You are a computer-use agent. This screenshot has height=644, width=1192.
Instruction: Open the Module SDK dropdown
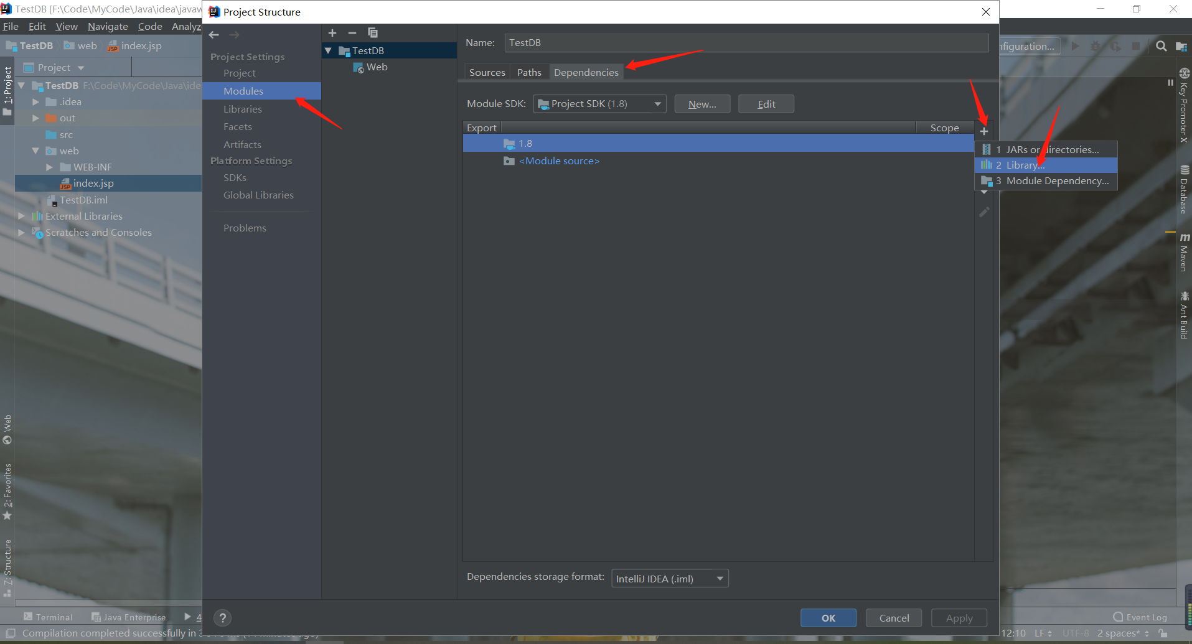599,104
